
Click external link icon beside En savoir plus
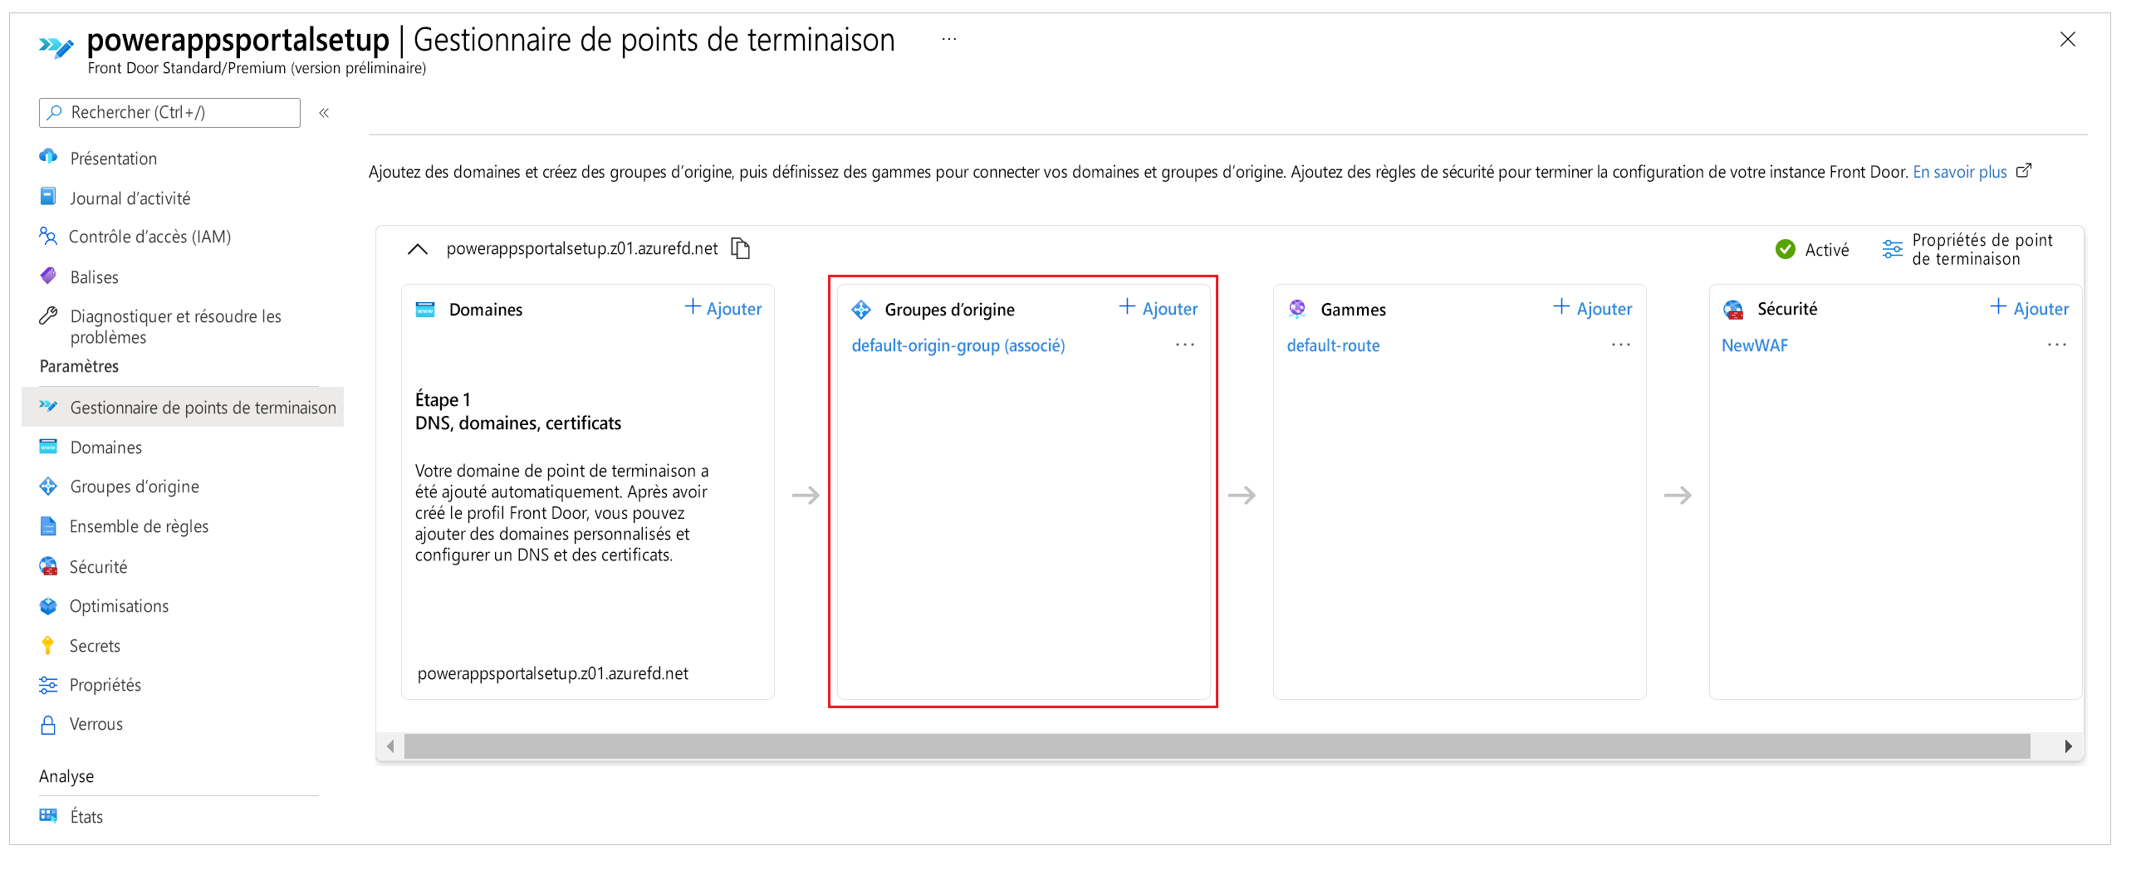pyautogui.click(x=2025, y=170)
